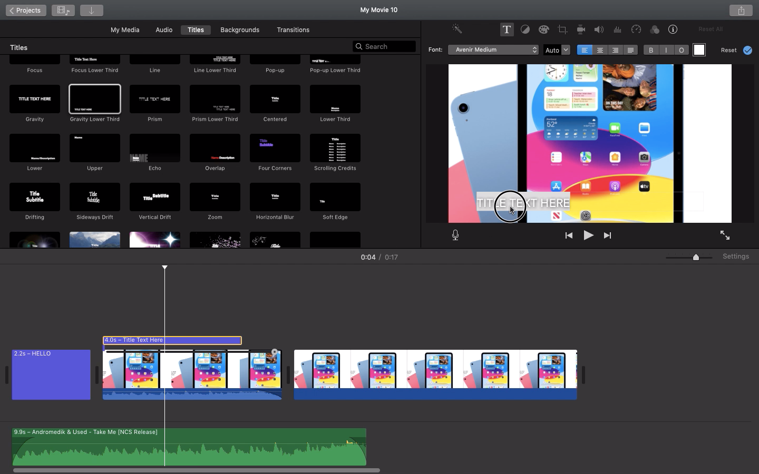Image resolution: width=759 pixels, height=474 pixels.
Task: Select the Soft Edge title thumbnail
Action: click(x=335, y=197)
